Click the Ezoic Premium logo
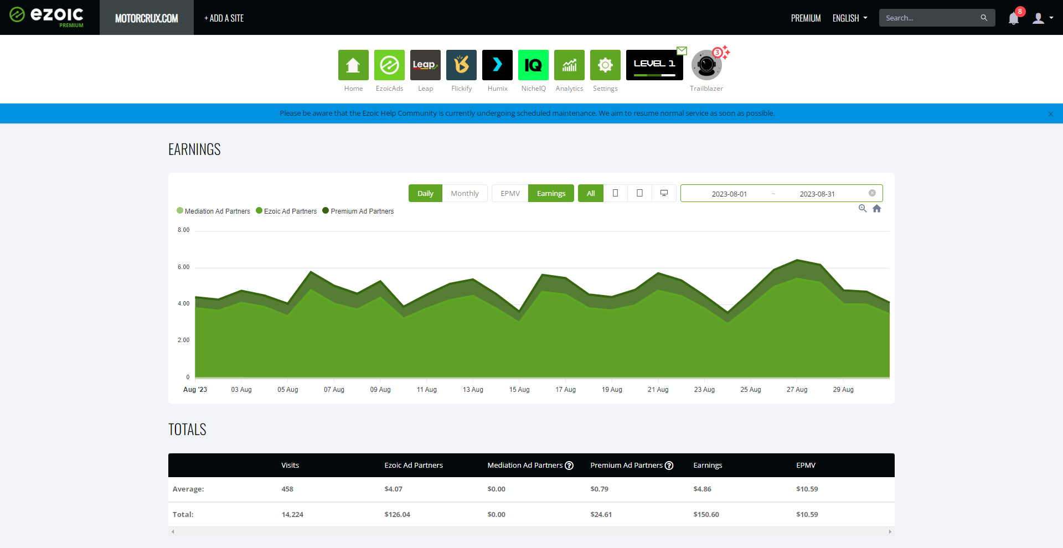 [x=47, y=17]
